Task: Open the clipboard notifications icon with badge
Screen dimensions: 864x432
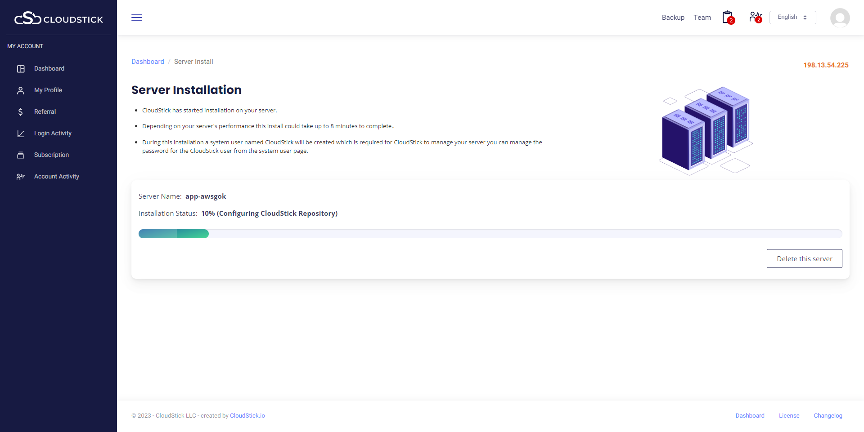Action: pos(728,18)
